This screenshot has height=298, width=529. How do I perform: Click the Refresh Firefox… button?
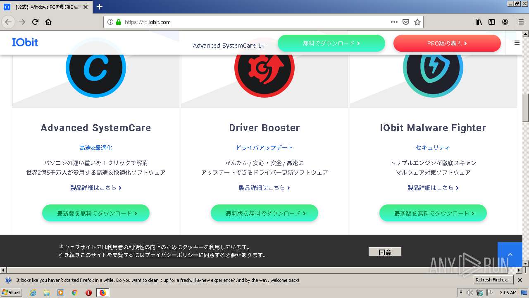click(x=493, y=280)
